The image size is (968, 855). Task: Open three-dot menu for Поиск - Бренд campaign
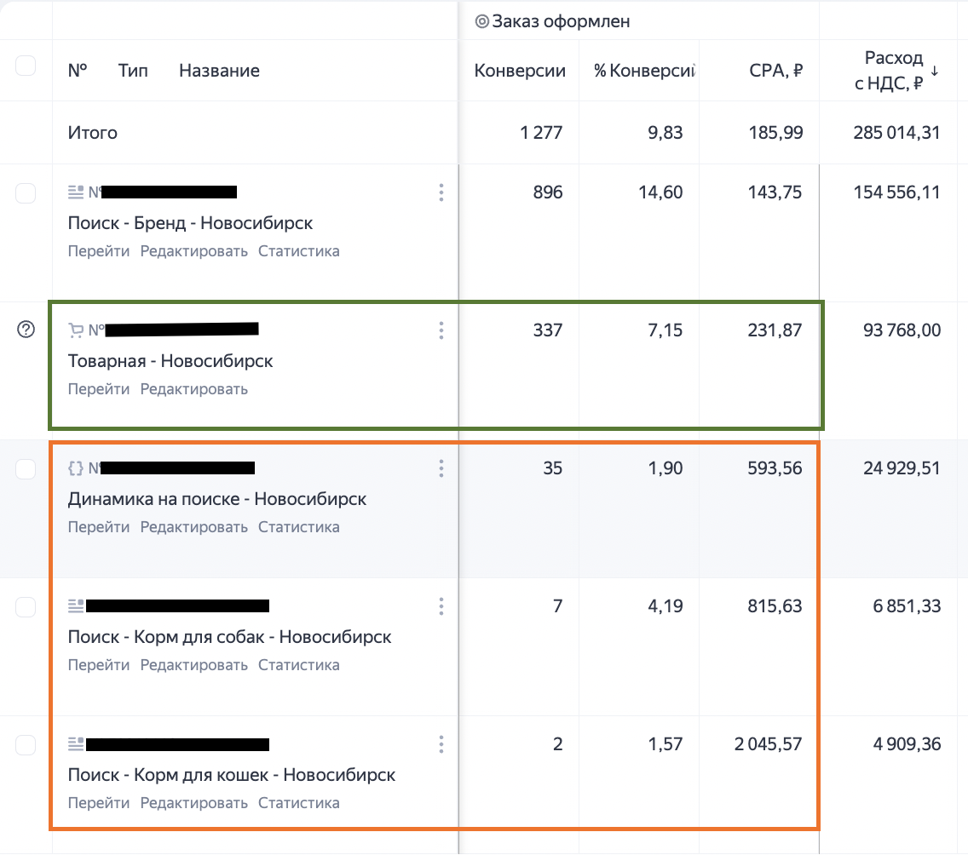[441, 192]
